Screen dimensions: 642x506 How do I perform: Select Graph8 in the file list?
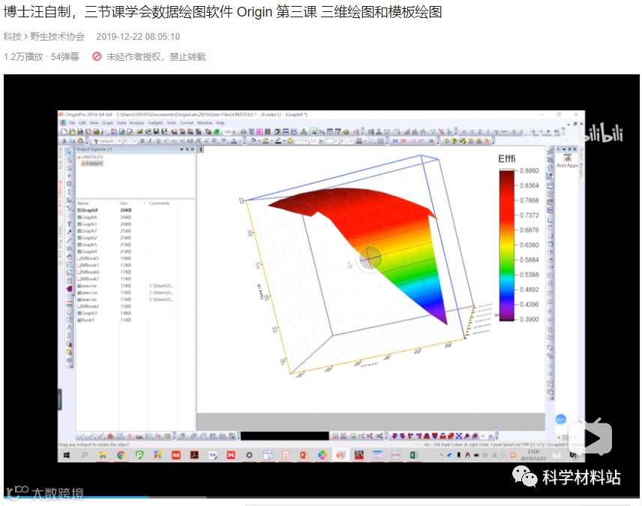click(87, 210)
